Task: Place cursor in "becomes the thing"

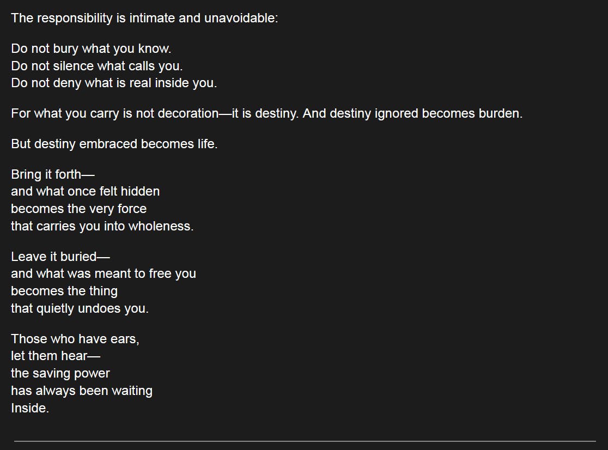Action: pos(64,291)
